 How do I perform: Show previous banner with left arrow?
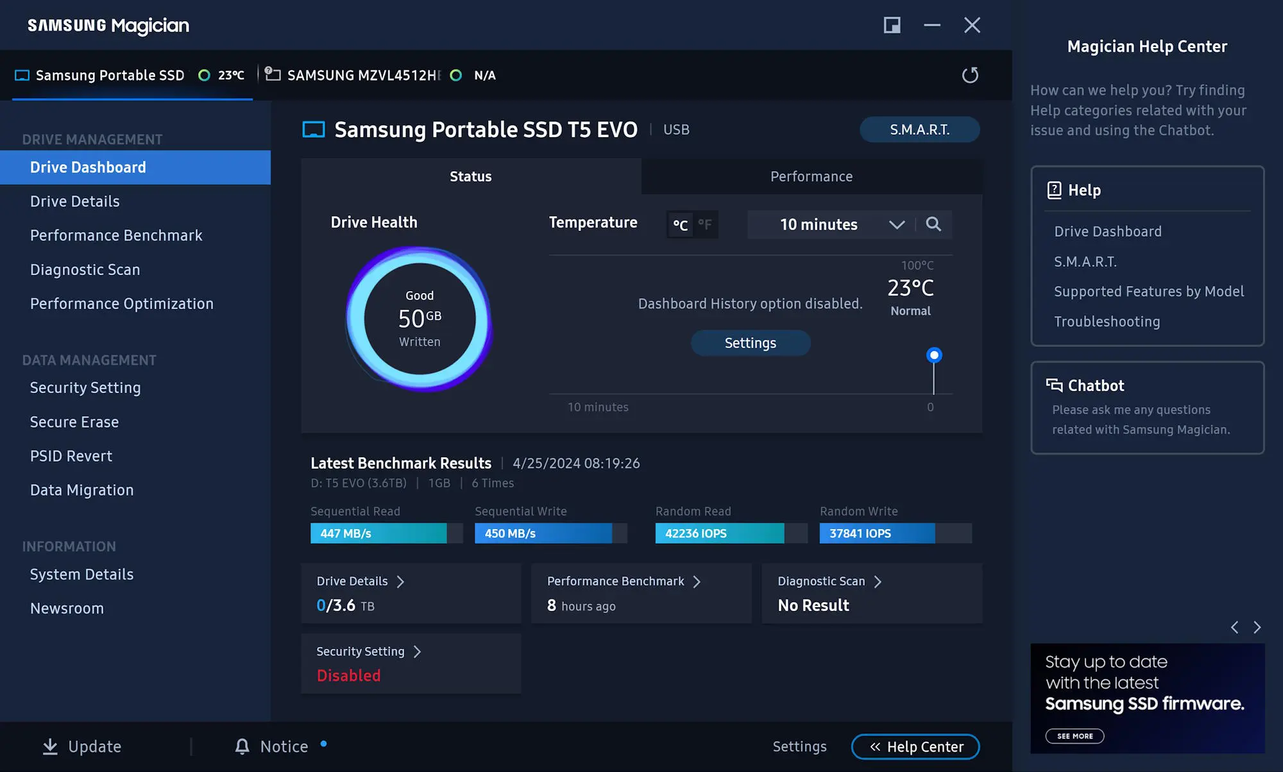[1234, 627]
